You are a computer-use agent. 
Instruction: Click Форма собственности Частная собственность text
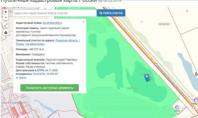point(44,63)
